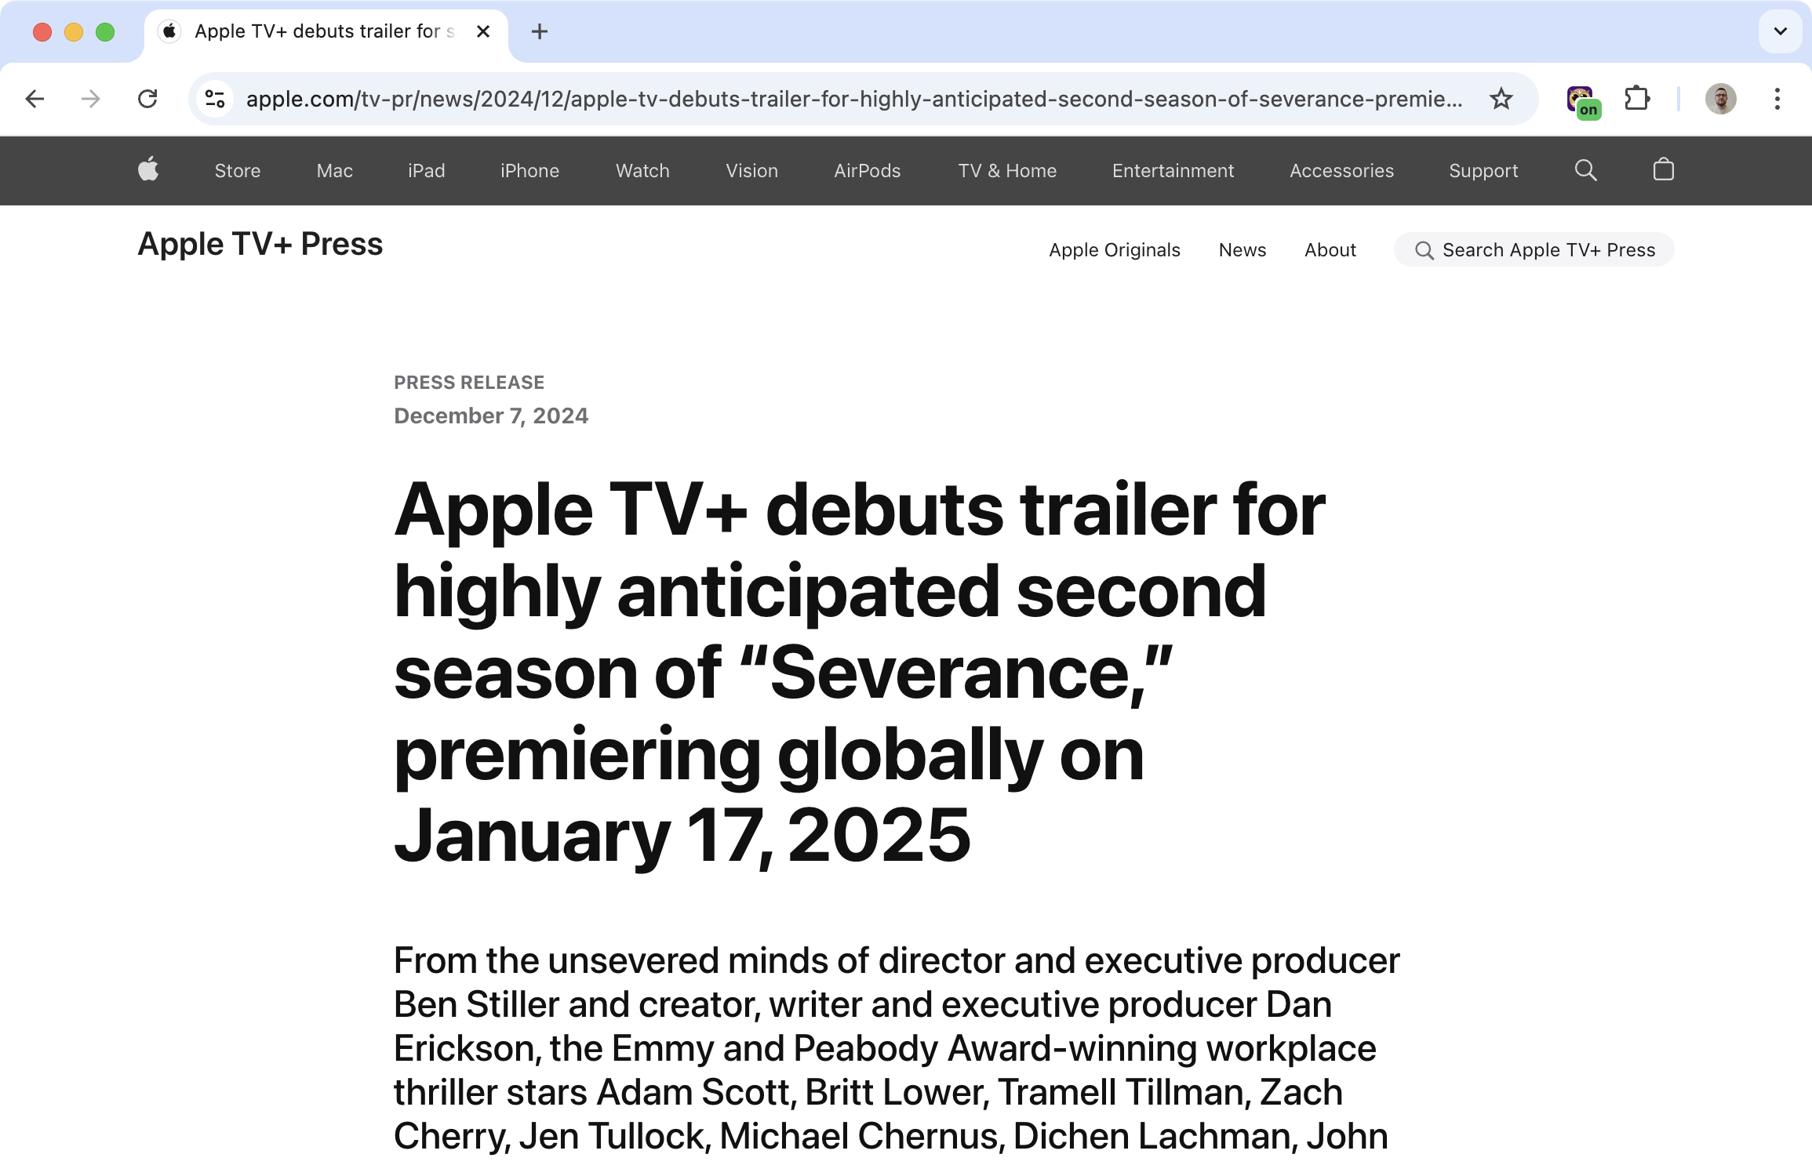Click the Apple TV+ Press title link
Viewport: 1812px width, 1165px height.
260,245
